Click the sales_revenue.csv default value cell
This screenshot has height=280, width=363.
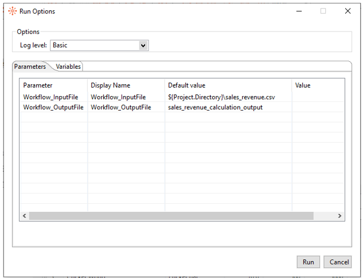[221, 97]
